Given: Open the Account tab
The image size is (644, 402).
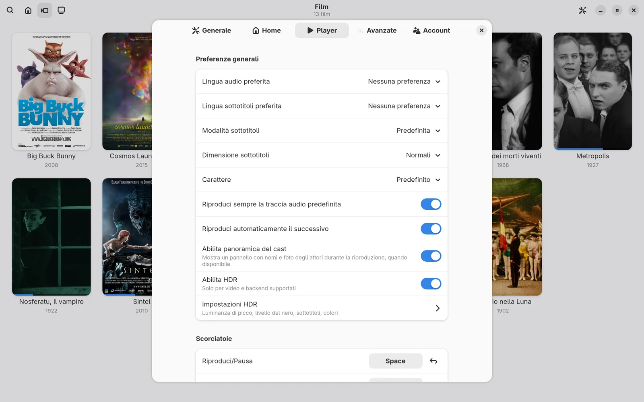Looking at the screenshot, I should (431, 31).
